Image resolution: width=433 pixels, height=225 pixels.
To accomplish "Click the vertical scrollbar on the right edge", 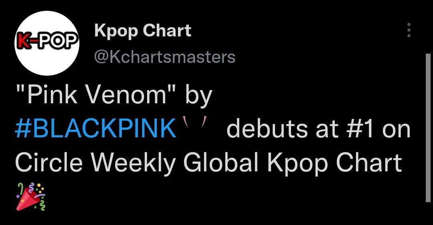I will pyautogui.click(x=428, y=128).
